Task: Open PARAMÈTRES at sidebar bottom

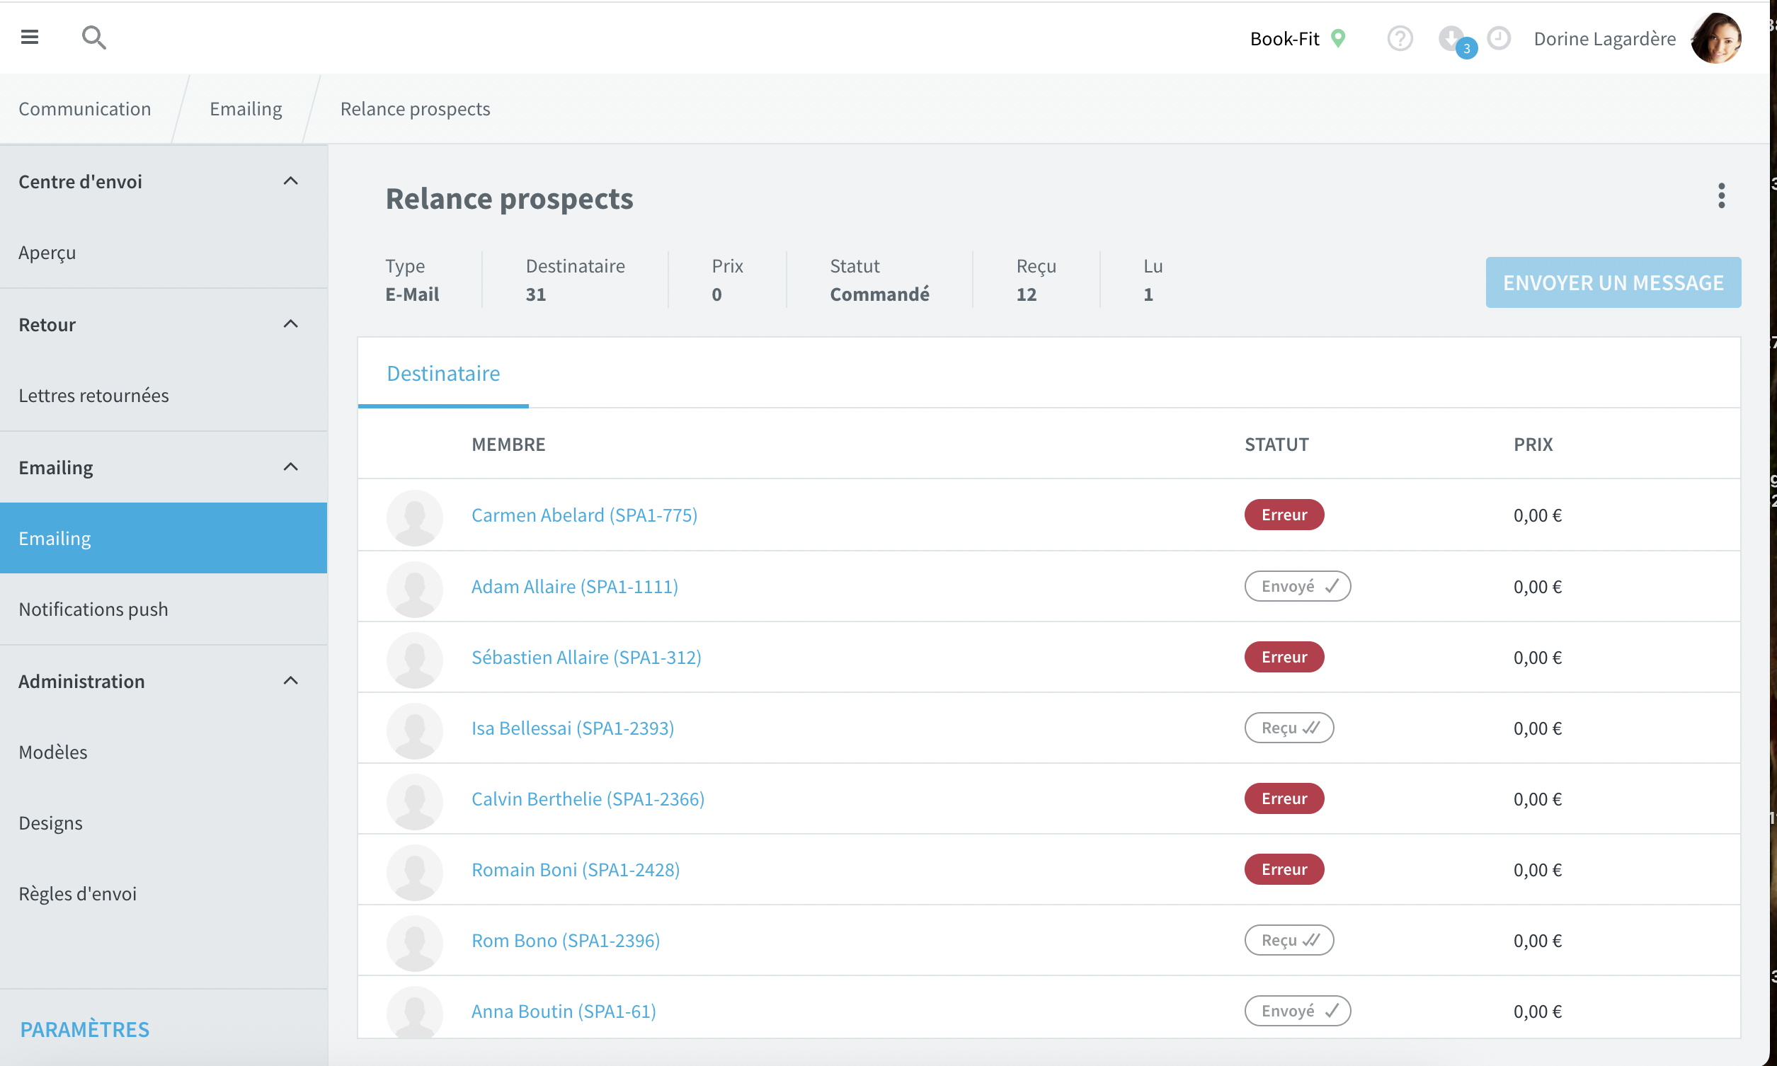Action: point(85,1028)
